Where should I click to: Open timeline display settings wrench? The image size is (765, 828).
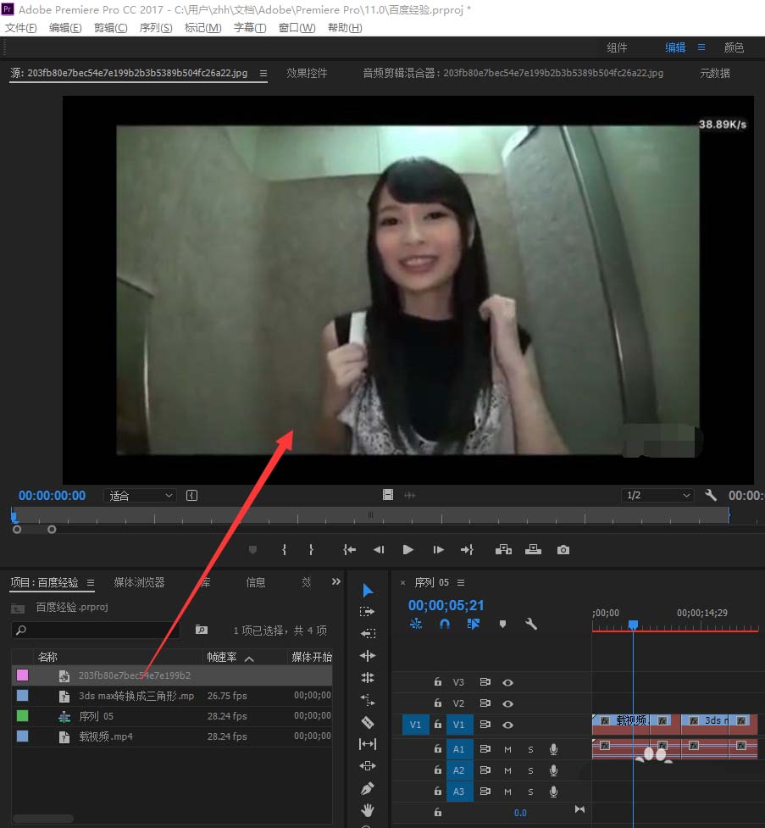click(x=531, y=624)
